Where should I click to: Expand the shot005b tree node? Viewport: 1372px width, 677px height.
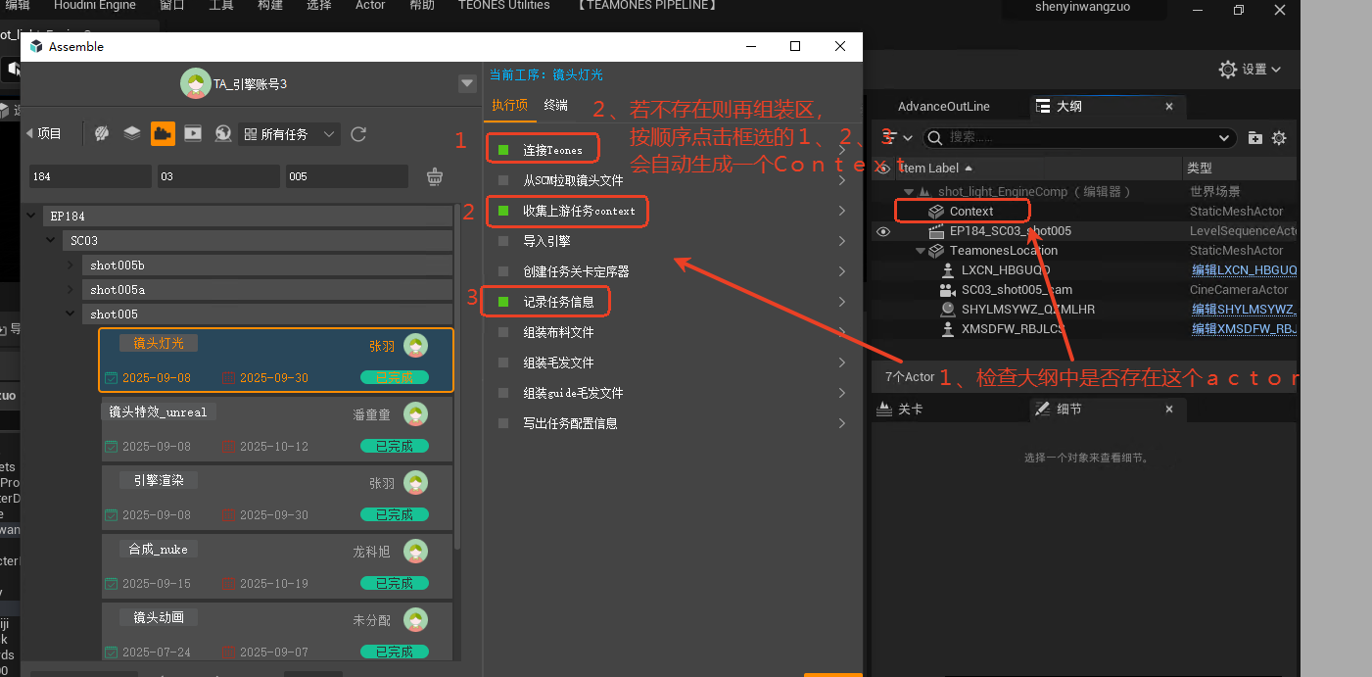coord(71,266)
